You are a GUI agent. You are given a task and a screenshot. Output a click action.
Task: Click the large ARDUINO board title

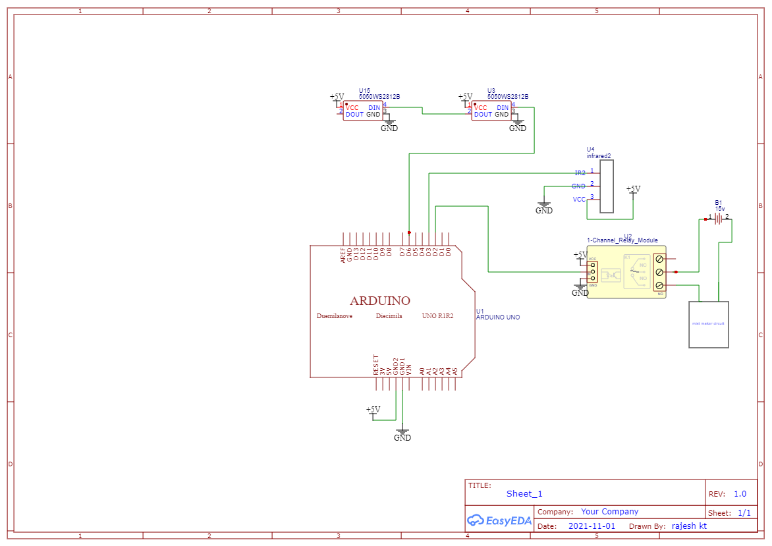[x=380, y=300]
